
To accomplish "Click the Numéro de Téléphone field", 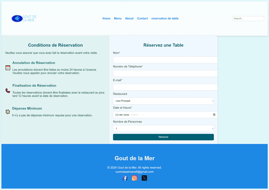I will [x=165, y=73].
